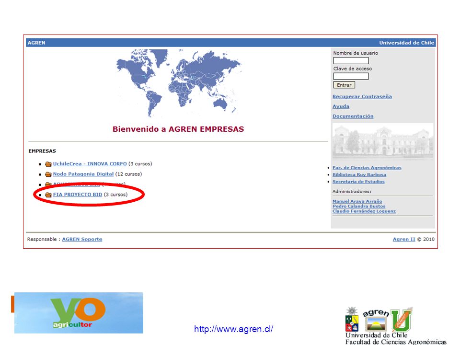Viewport: 460px width, 345px height.
Task: Click the green U wheat logo
Action: 402,319
